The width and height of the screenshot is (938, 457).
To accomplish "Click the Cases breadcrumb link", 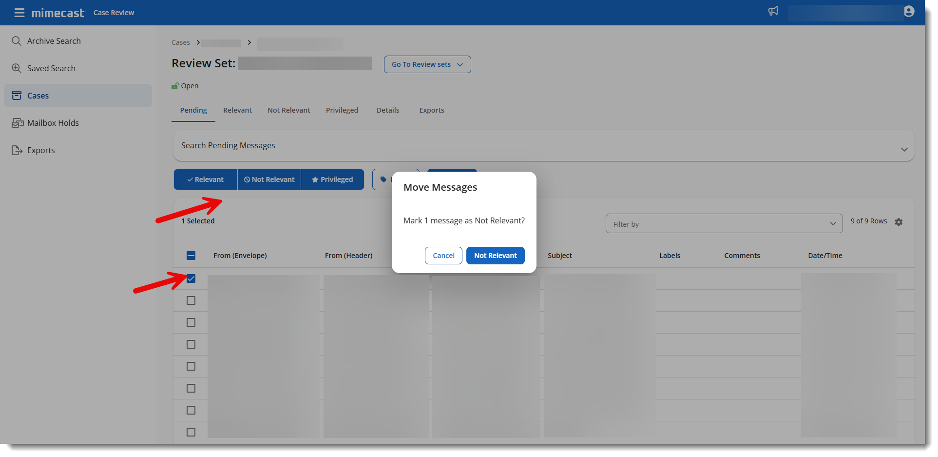I will point(180,42).
